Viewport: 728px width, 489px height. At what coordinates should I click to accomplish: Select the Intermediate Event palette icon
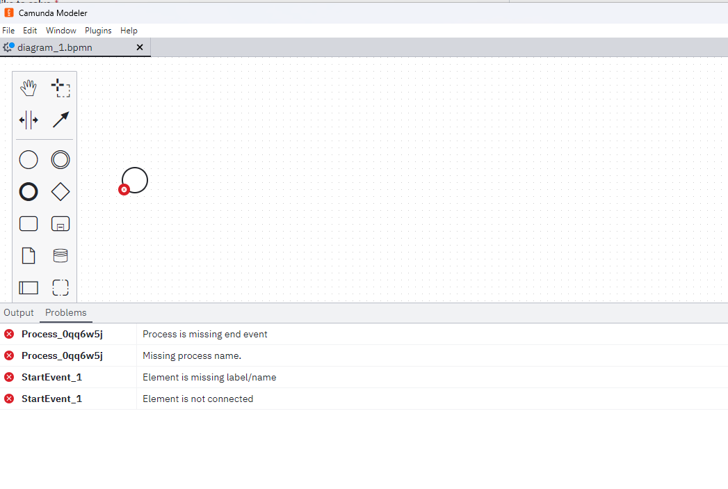coord(60,159)
